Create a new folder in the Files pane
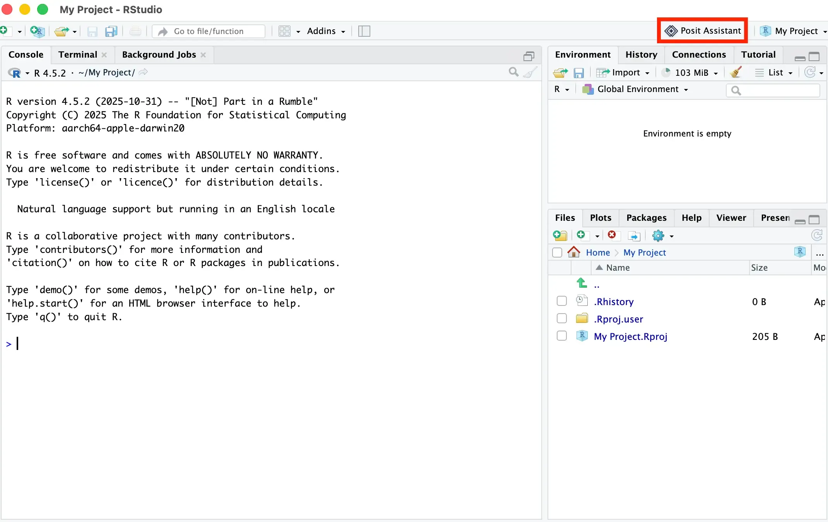This screenshot has width=828, height=522. 560,235
